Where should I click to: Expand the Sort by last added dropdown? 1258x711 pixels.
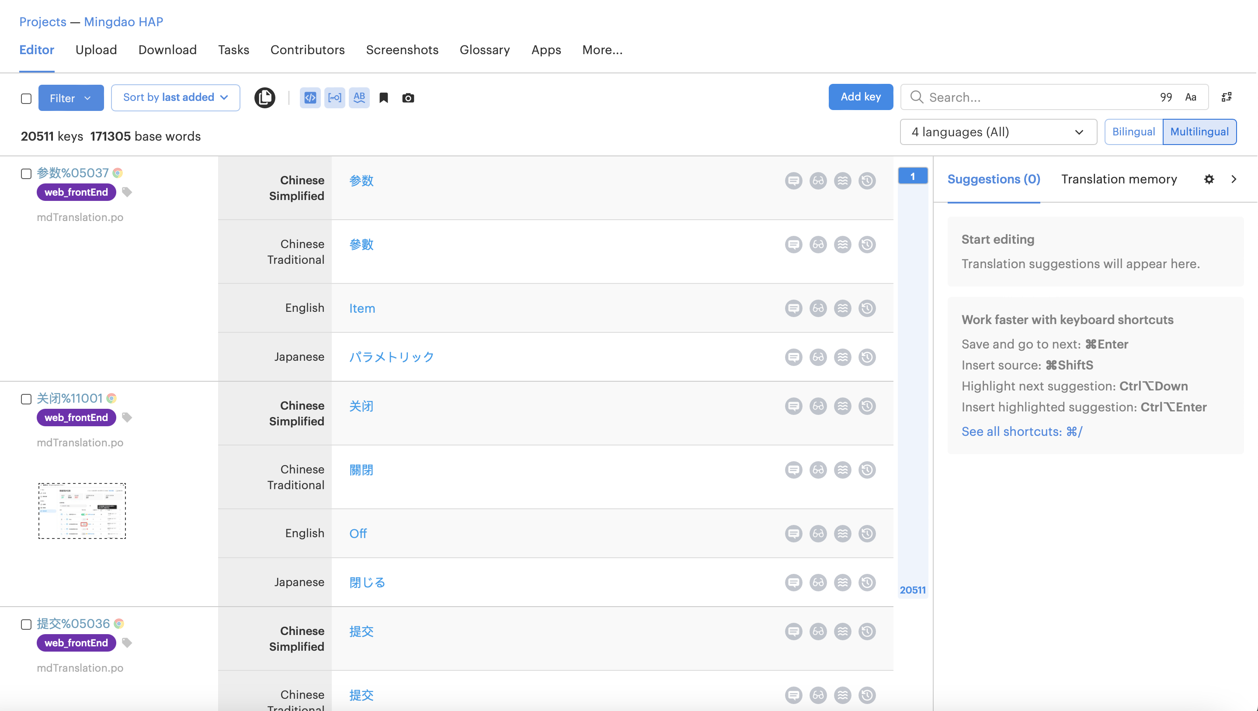click(175, 98)
